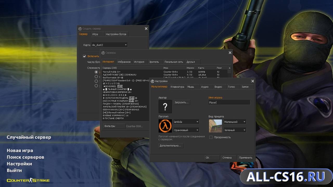Select the first Сложность radio button
This screenshot has width=333, height=187.
click(x=96, y=72)
